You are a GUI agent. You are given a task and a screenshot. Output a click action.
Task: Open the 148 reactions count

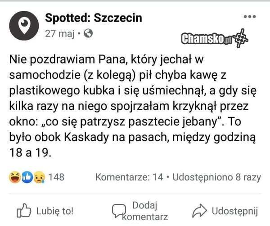56,178
